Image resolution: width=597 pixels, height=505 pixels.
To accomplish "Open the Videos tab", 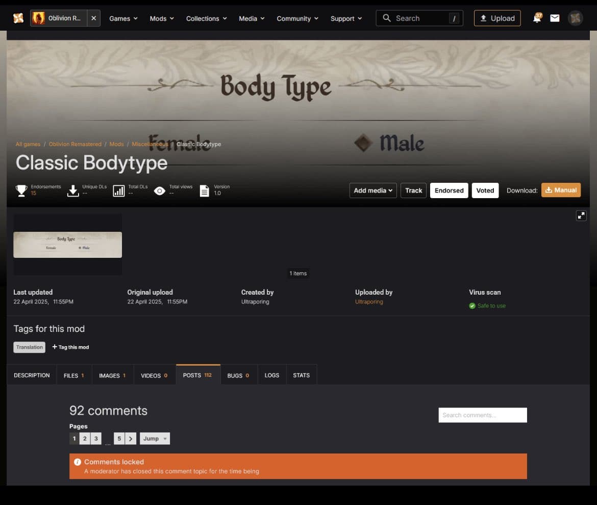I will tap(154, 375).
